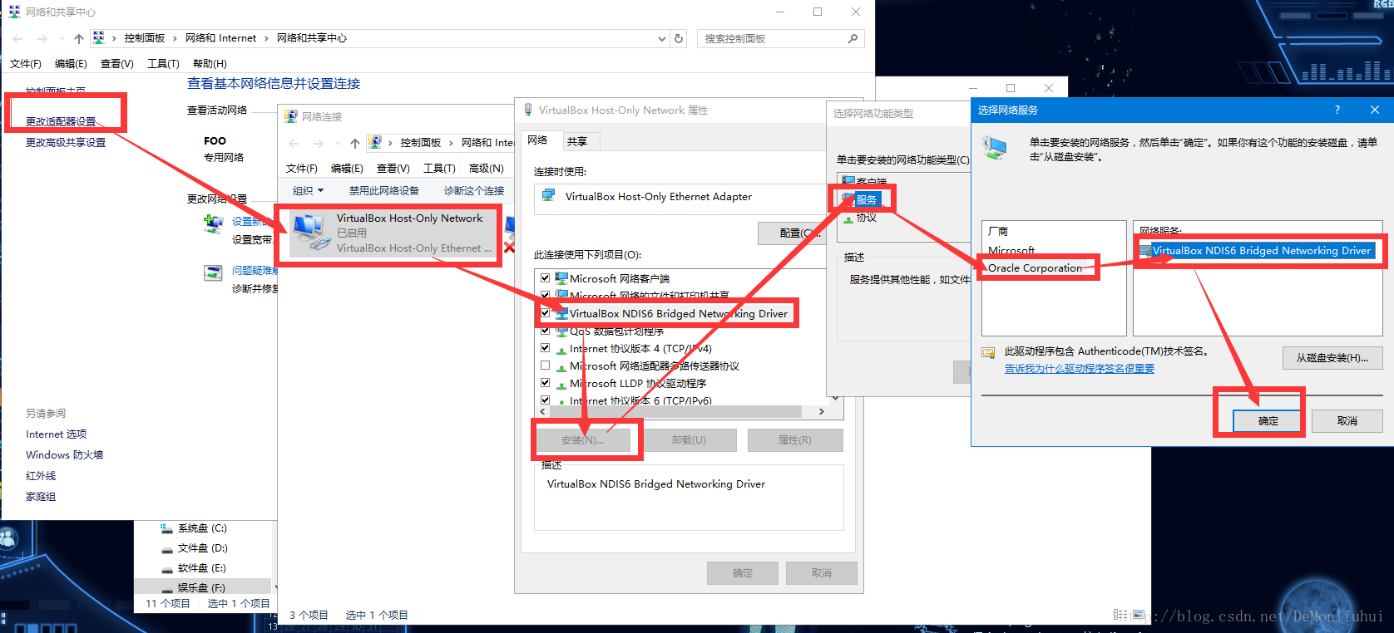1394x633 pixels.
Task: Click 从磁盘安装(H)... button
Action: (1332, 358)
